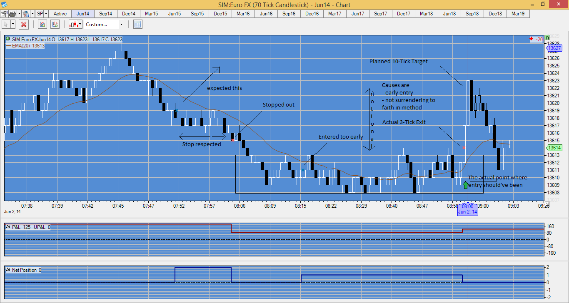Image resolution: width=569 pixels, height=303 pixels.
Task: Select the Active contract tab
Action: click(60, 14)
